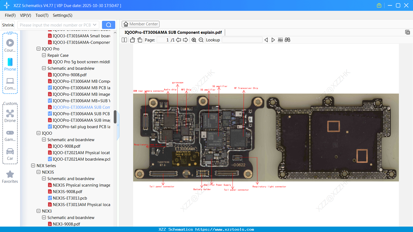The height and width of the screenshot is (232, 413).
Task: Open the Courses video icon
Action: 10,43
